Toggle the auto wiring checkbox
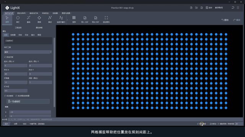Screen dimensions: 245x137 5,96
